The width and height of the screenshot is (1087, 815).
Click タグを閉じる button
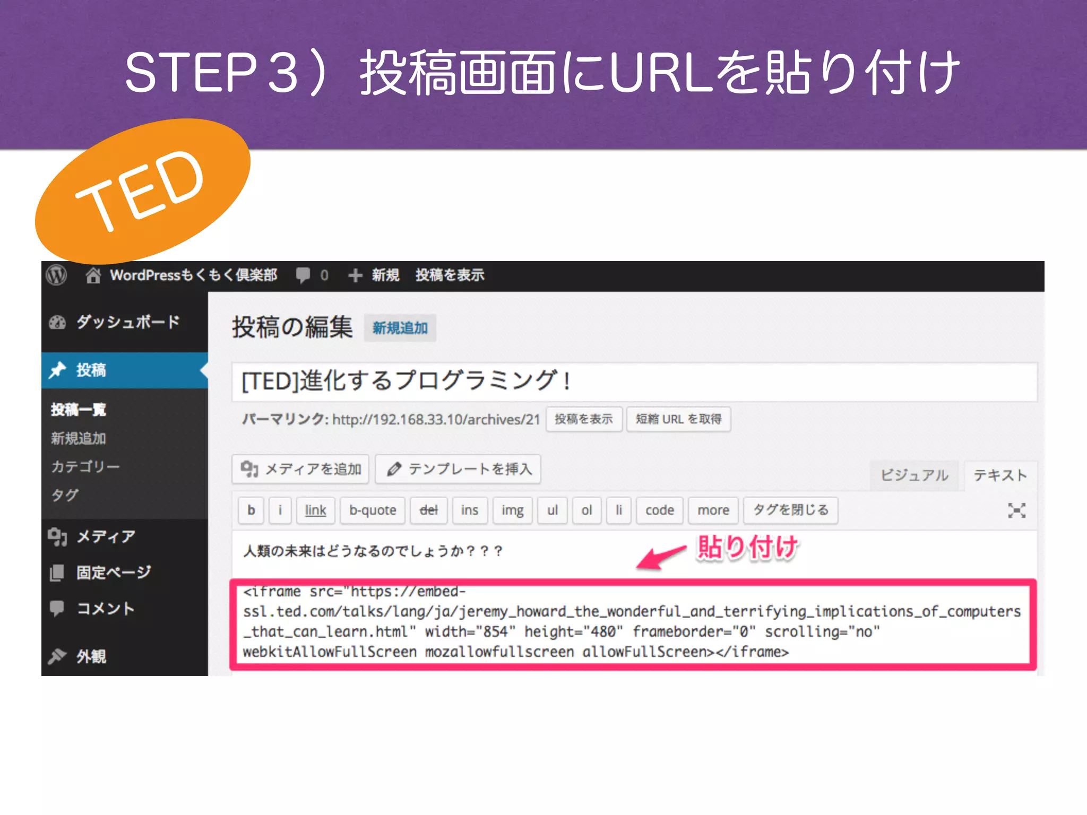click(x=791, y=510)
